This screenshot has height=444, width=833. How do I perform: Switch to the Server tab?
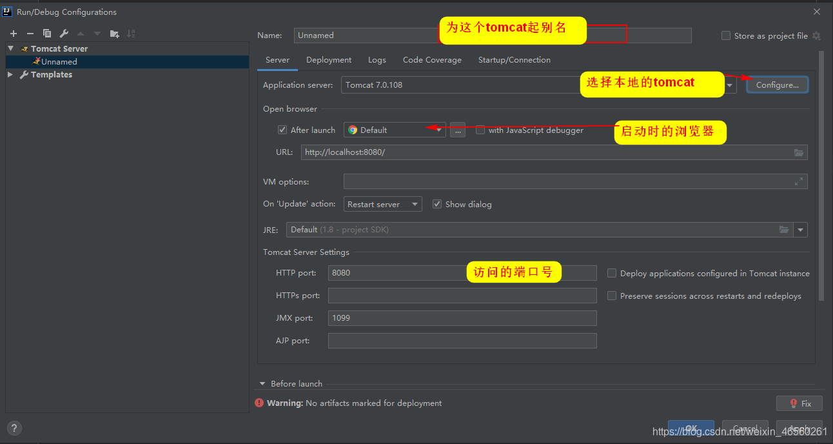[277, 60]
